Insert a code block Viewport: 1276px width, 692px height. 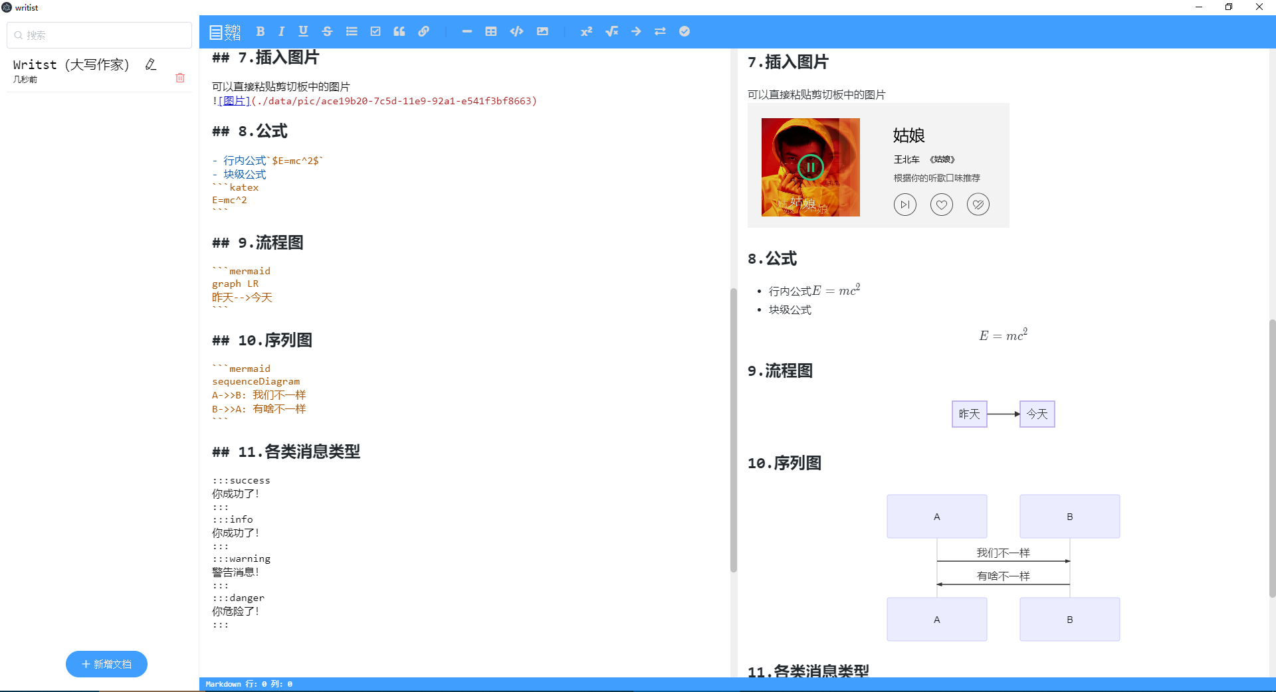click(516, 31)
